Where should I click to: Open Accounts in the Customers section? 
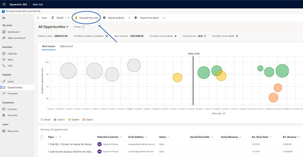point(12,115)
